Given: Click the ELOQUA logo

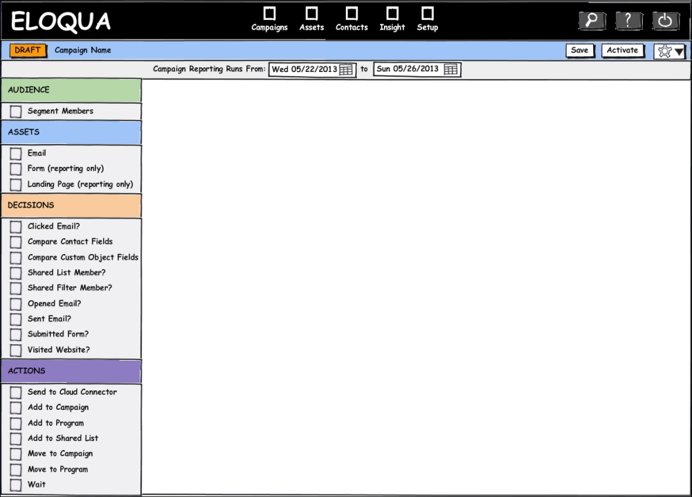Looking at the screenshot, I should pyautogui.click(x=61, y=21).
